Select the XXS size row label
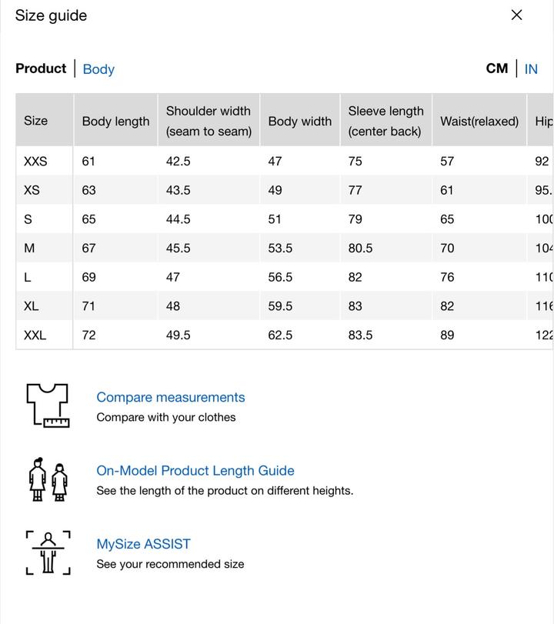Image resolution: width=554 pixels, height=624 pixels. click(x=35, y=162)
